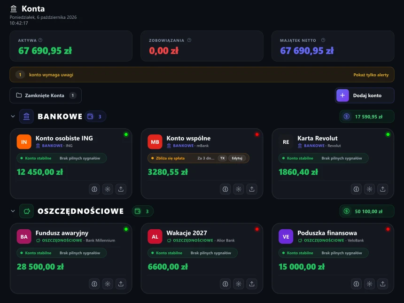Click the MB avatar of Konto wspólne
The width and height of the screenshot is (404, 303).
(155, 142)
